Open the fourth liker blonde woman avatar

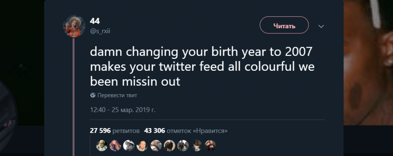pyautogui.click(x=142, y=145)
